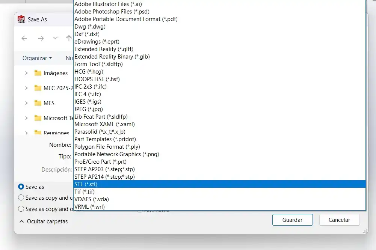Expand the Imágenes folder chevron
The height and width of the screenshot is (250, 376).
pos(26,73)
